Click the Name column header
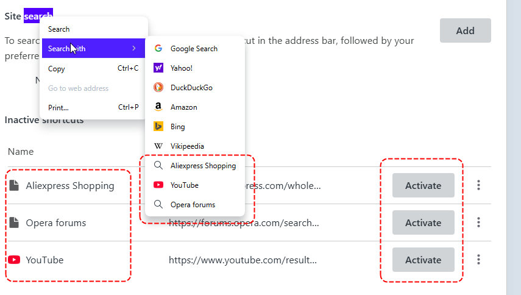Viewport: 521px width, 295px height. click(x=21, y=152)
